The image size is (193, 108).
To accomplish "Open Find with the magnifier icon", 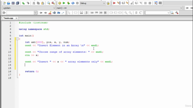I will [49, 3].
